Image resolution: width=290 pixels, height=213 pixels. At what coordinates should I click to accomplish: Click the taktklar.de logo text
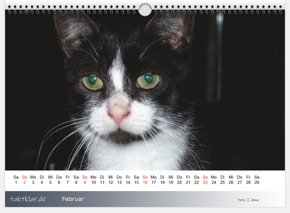(x=28, y=199)
